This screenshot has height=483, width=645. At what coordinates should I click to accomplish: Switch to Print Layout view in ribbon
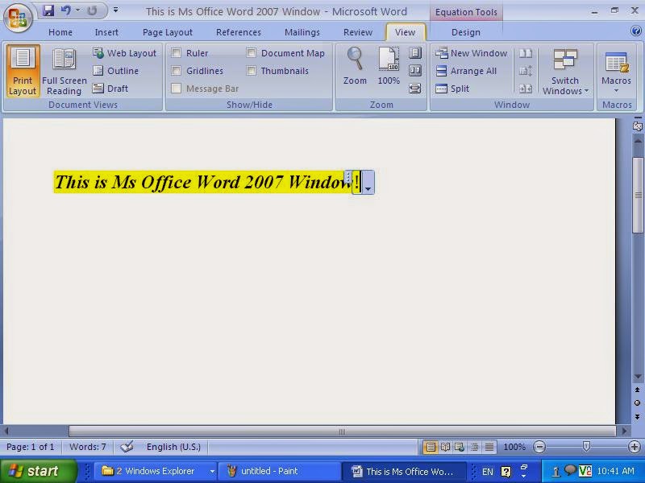coord(23,71)
